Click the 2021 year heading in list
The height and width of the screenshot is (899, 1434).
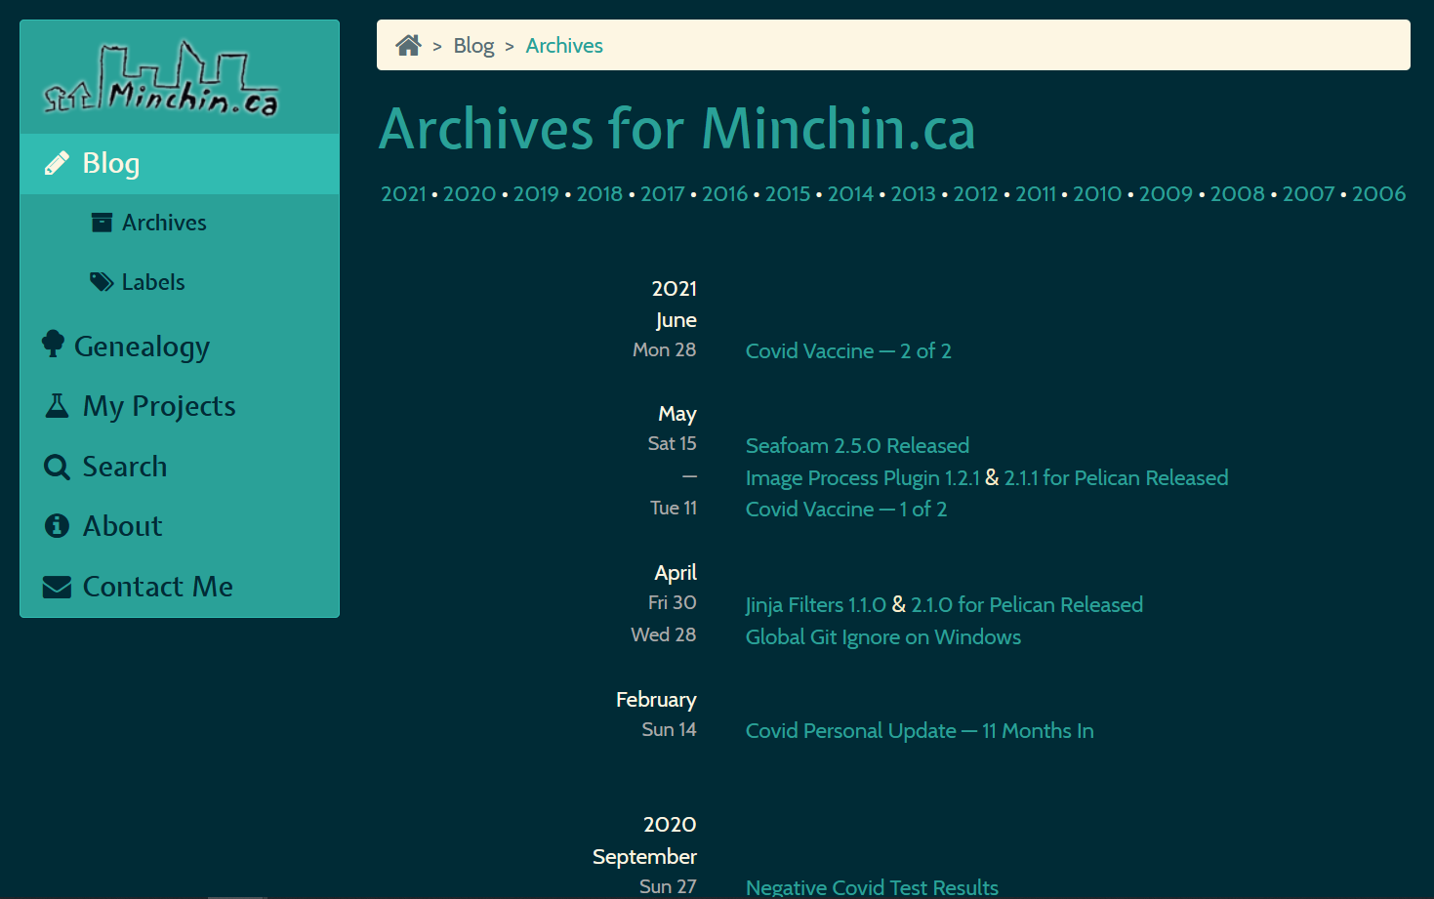pyautogui.click(x=674, y=288)
